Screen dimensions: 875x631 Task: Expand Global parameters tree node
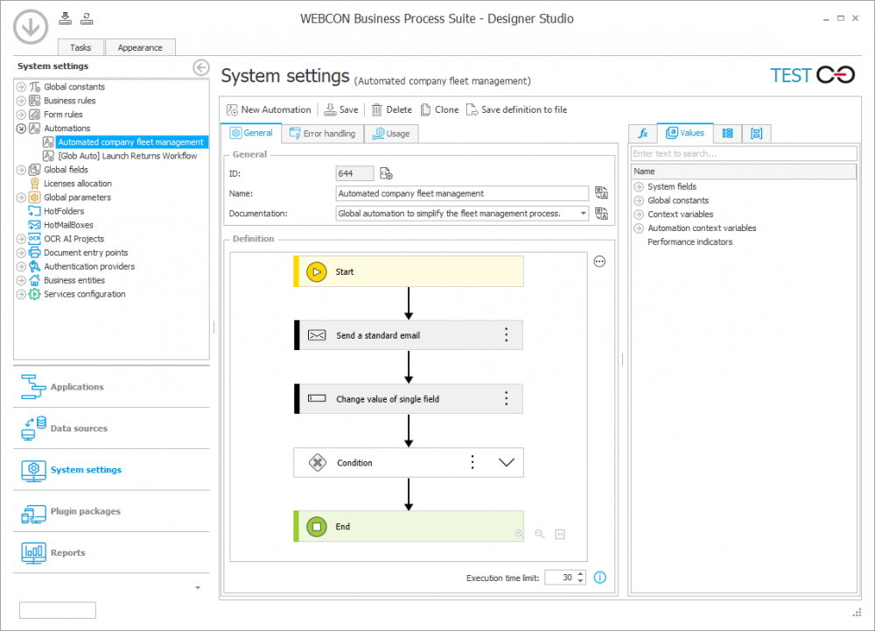[21, 198]
